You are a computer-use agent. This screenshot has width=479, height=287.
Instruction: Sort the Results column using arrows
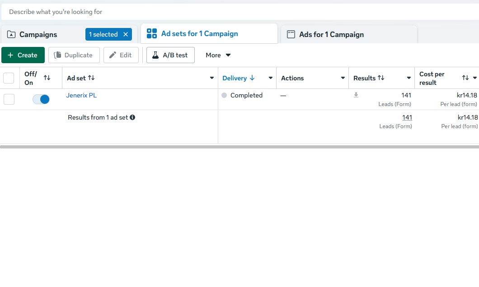pyautogui.click(x=381, y=78)
